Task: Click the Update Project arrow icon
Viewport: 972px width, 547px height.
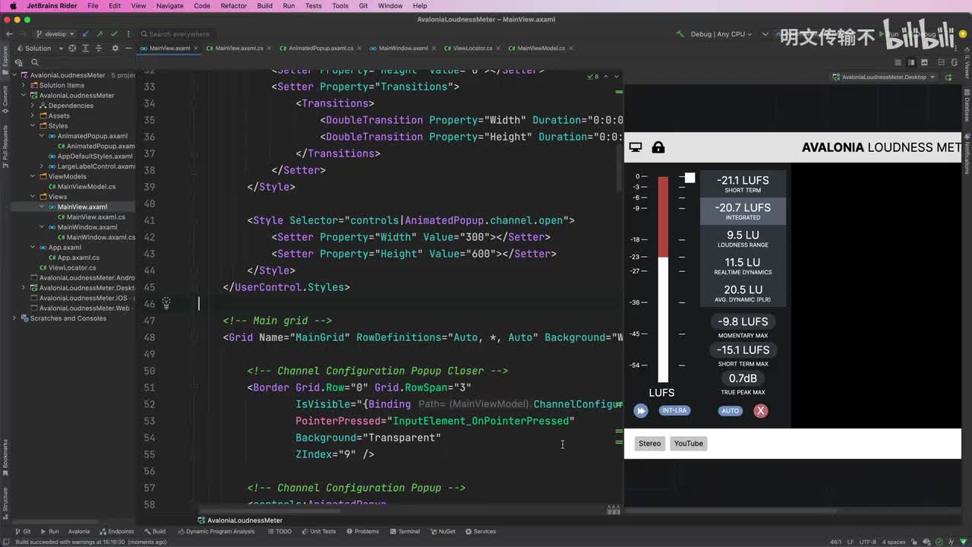Action: pos(86,34)
